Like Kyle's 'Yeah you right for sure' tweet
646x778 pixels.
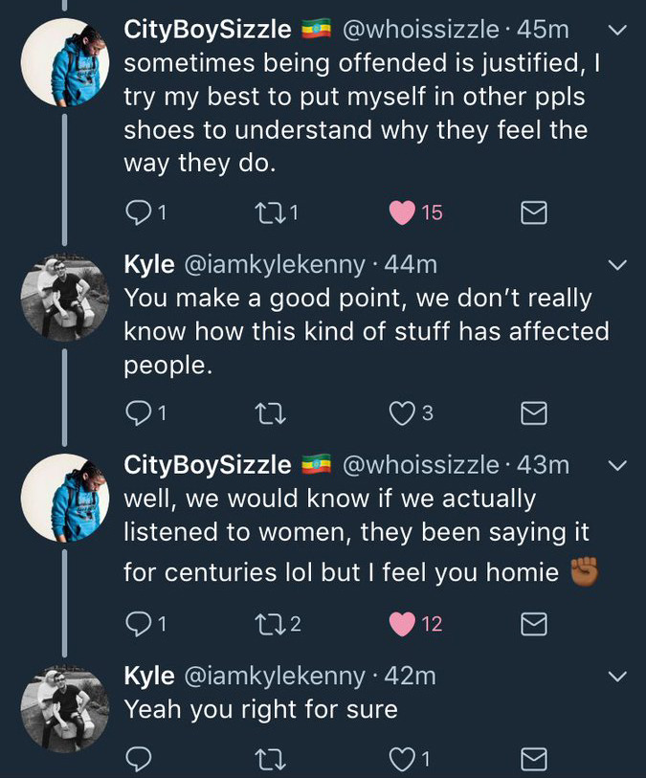click(402, 760)
